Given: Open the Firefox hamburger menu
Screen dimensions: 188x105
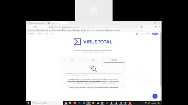Looking at the screenshot, I should (x=159, y=27).
